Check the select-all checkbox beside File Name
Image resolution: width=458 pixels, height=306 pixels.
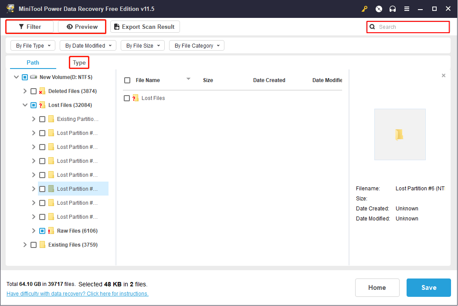127,80
